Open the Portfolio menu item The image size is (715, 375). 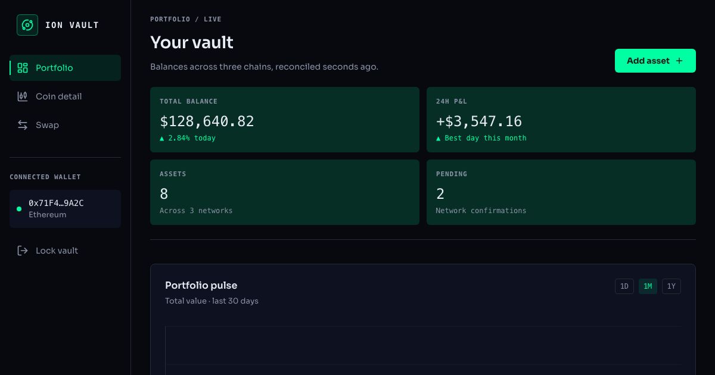pos(66,68)
